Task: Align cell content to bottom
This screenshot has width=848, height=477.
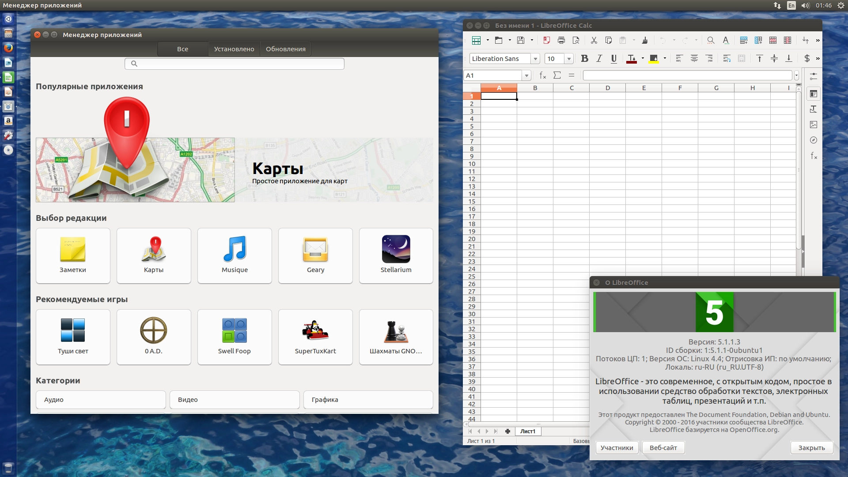Action: tap(789, 58)
